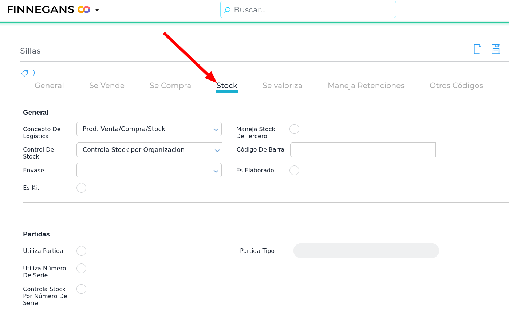
Task: Enable Maneja Stock De Tercero
Action: [294, 129]
